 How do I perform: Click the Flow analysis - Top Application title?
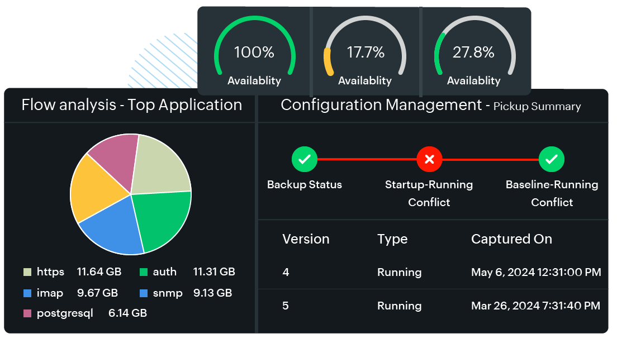[131, 105]
